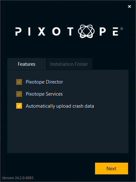This screenshot has height=182, width=136.
Task: Click the letter I in Pixotope wordmark
Action: (x=29, y=31)
